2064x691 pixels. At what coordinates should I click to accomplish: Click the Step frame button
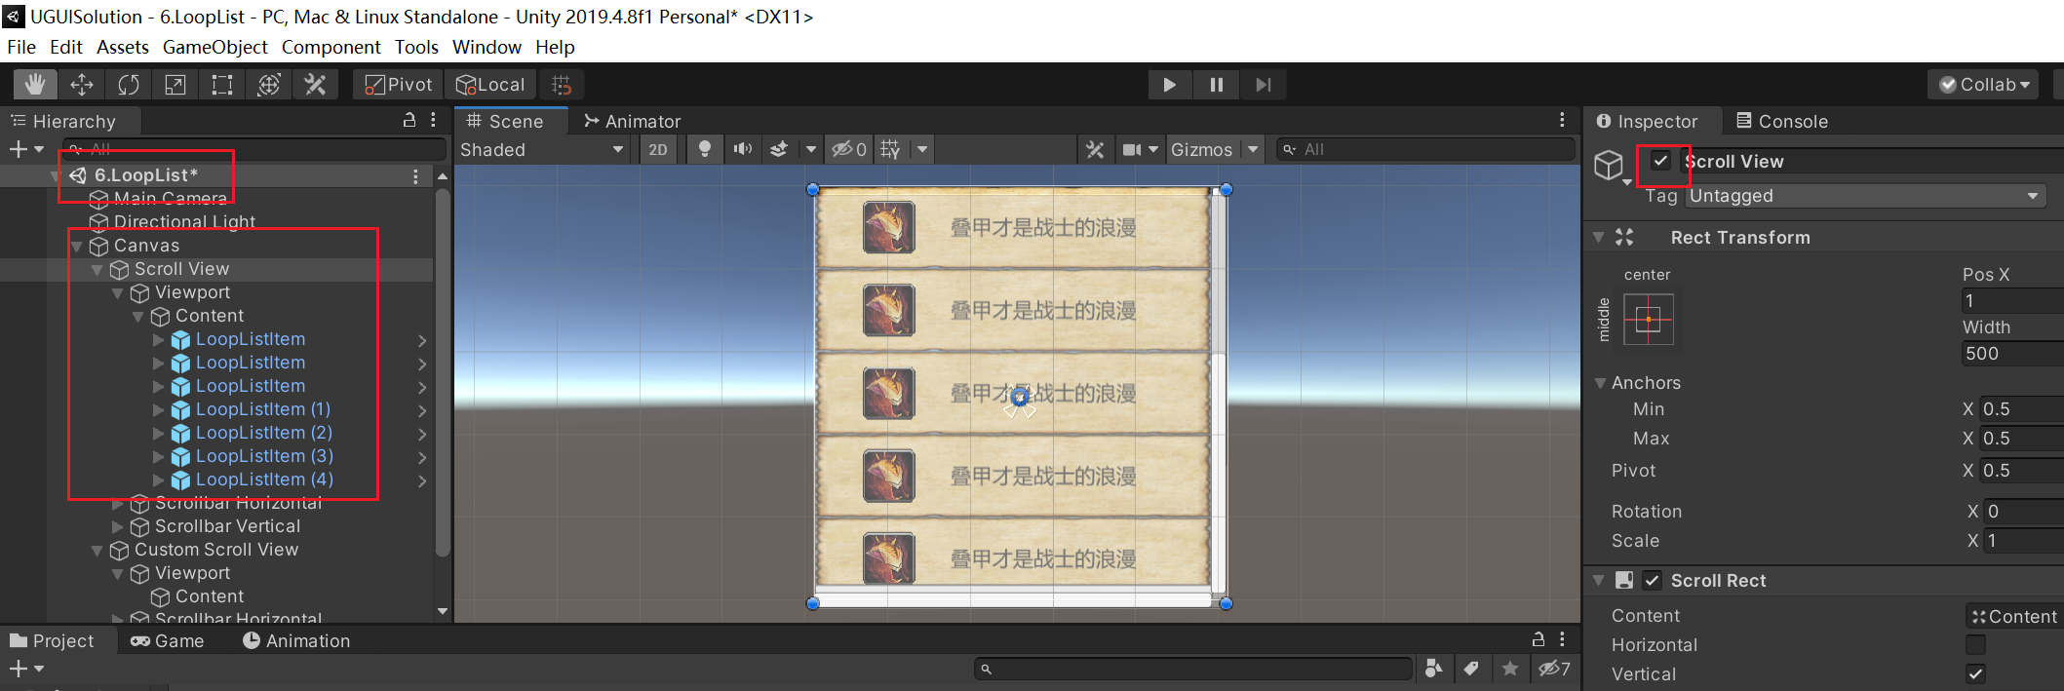tap(1263, 85)
